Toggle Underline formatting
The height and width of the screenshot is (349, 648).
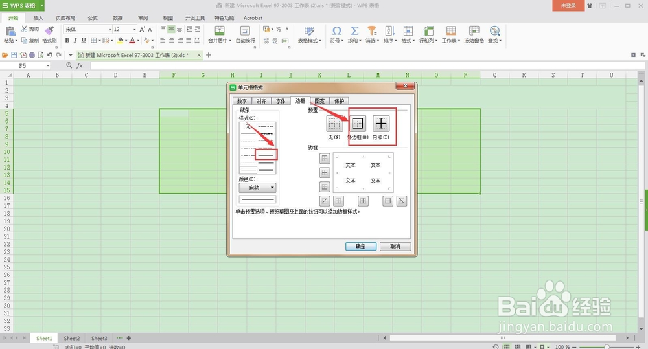[x=84, y=41]
